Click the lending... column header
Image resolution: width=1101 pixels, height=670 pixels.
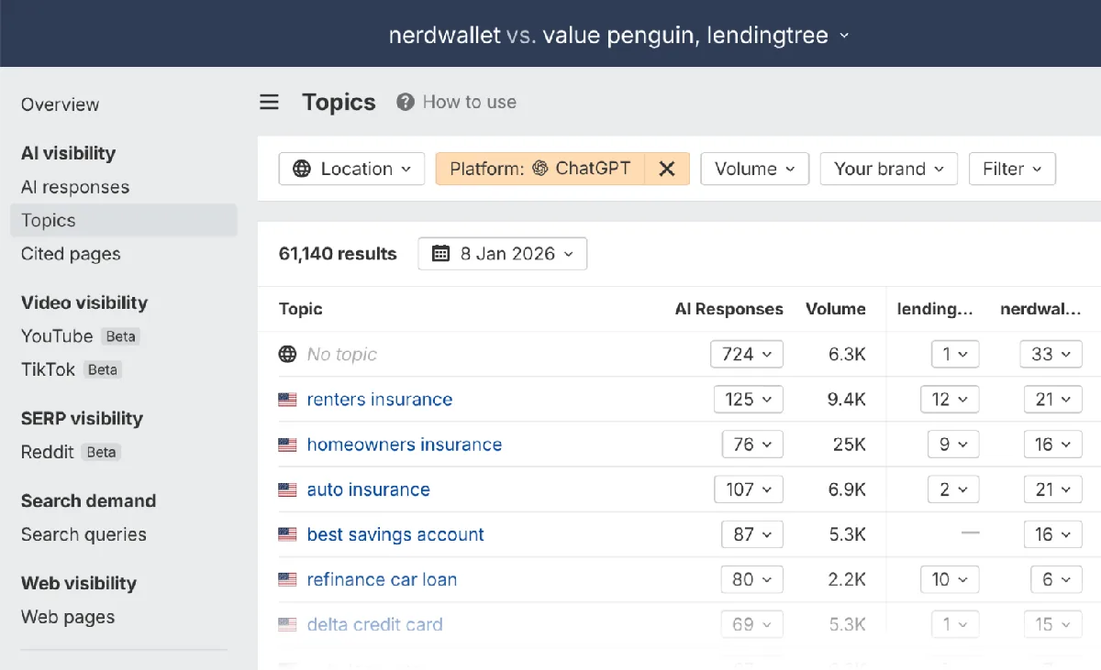(935, 309)
